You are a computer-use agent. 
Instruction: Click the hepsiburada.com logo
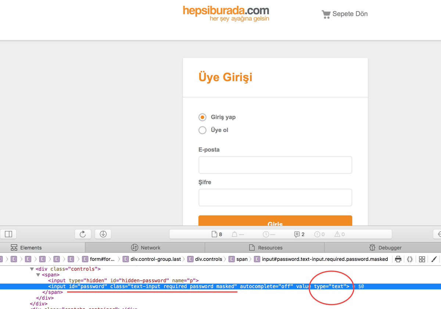point(226,13)
